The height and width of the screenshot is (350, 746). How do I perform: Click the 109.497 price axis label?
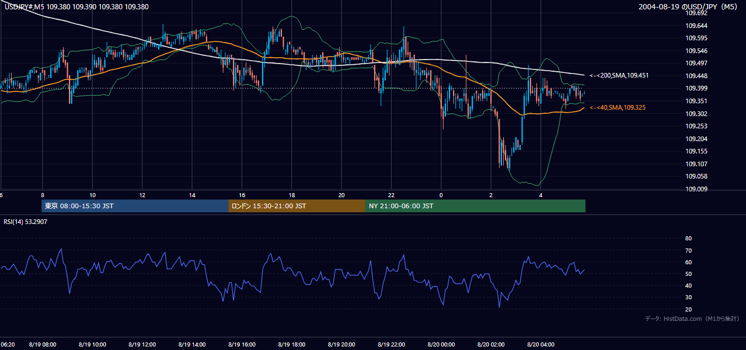tap(696, 63)
